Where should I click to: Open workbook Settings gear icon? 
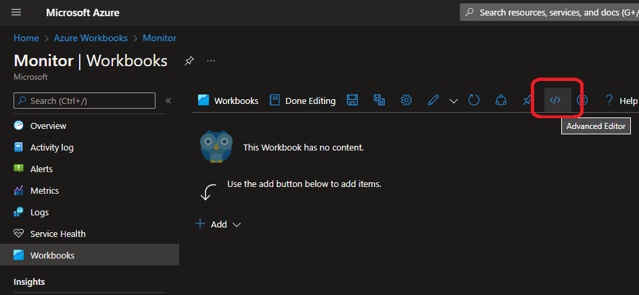[406, 100]
